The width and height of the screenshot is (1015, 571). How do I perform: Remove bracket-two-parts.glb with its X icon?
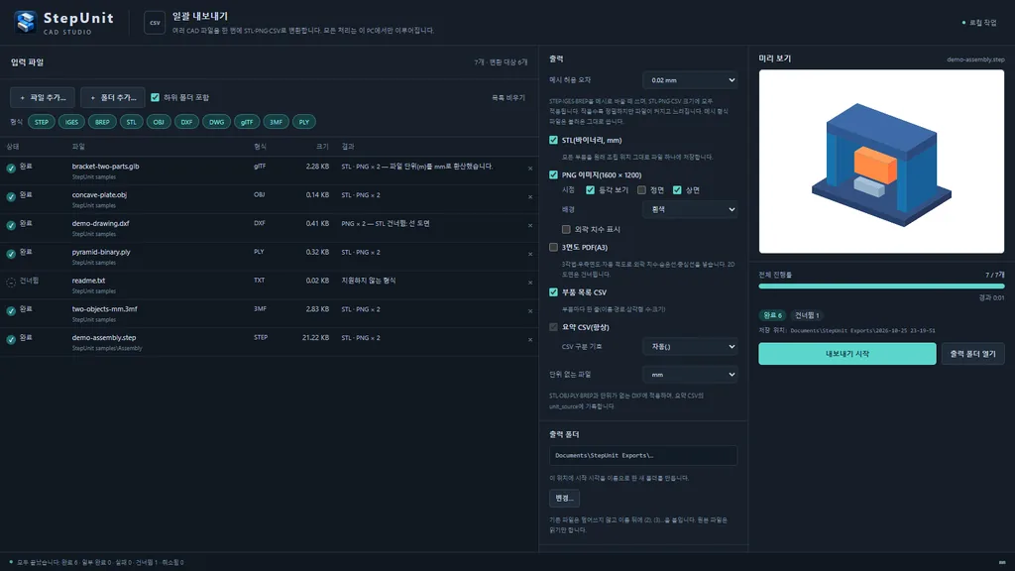point(530,169)
